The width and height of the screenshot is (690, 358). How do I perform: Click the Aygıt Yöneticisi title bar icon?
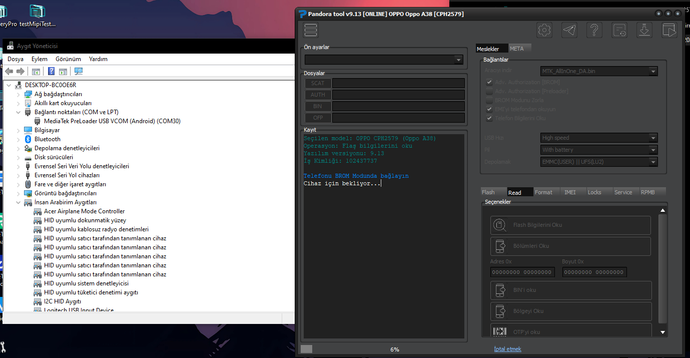10,46
